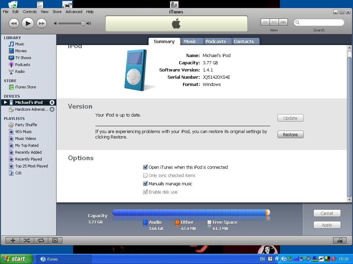Toggle repeat button at bottom
The image size is (353, 264).
pos(41,240)
